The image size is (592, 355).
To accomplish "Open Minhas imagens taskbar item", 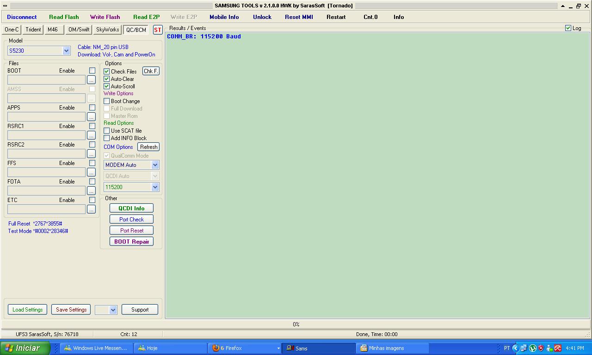I will pyautogui.click(x=393, y=348).
